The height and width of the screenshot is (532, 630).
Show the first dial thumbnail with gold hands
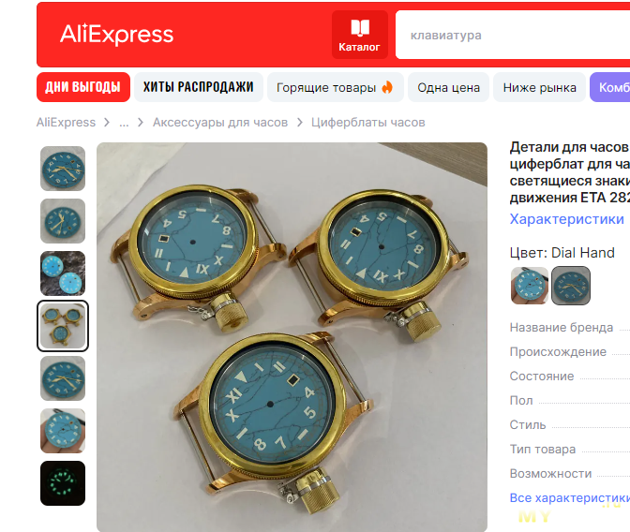[63, 169]
